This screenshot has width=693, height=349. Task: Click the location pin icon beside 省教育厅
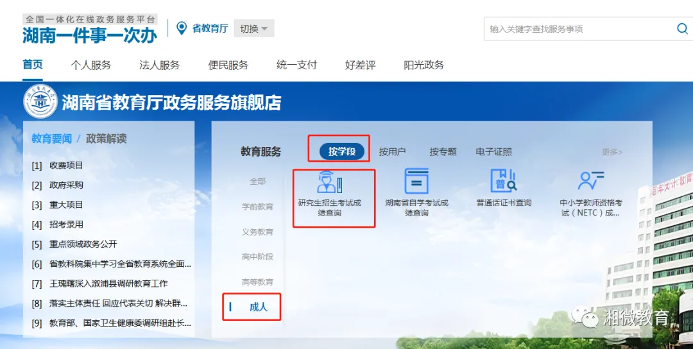click(181, 28)
